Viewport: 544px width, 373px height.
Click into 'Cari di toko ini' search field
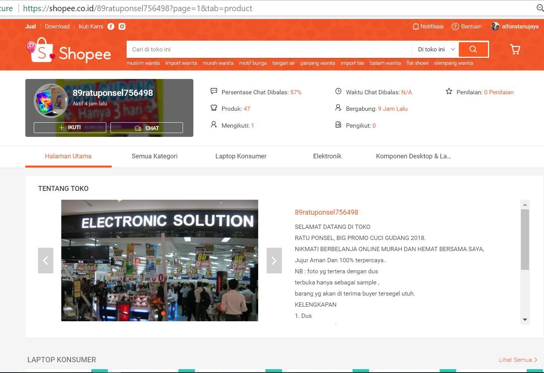coord(269,49)
